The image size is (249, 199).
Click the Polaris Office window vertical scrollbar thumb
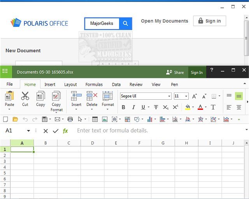(246, 38)
